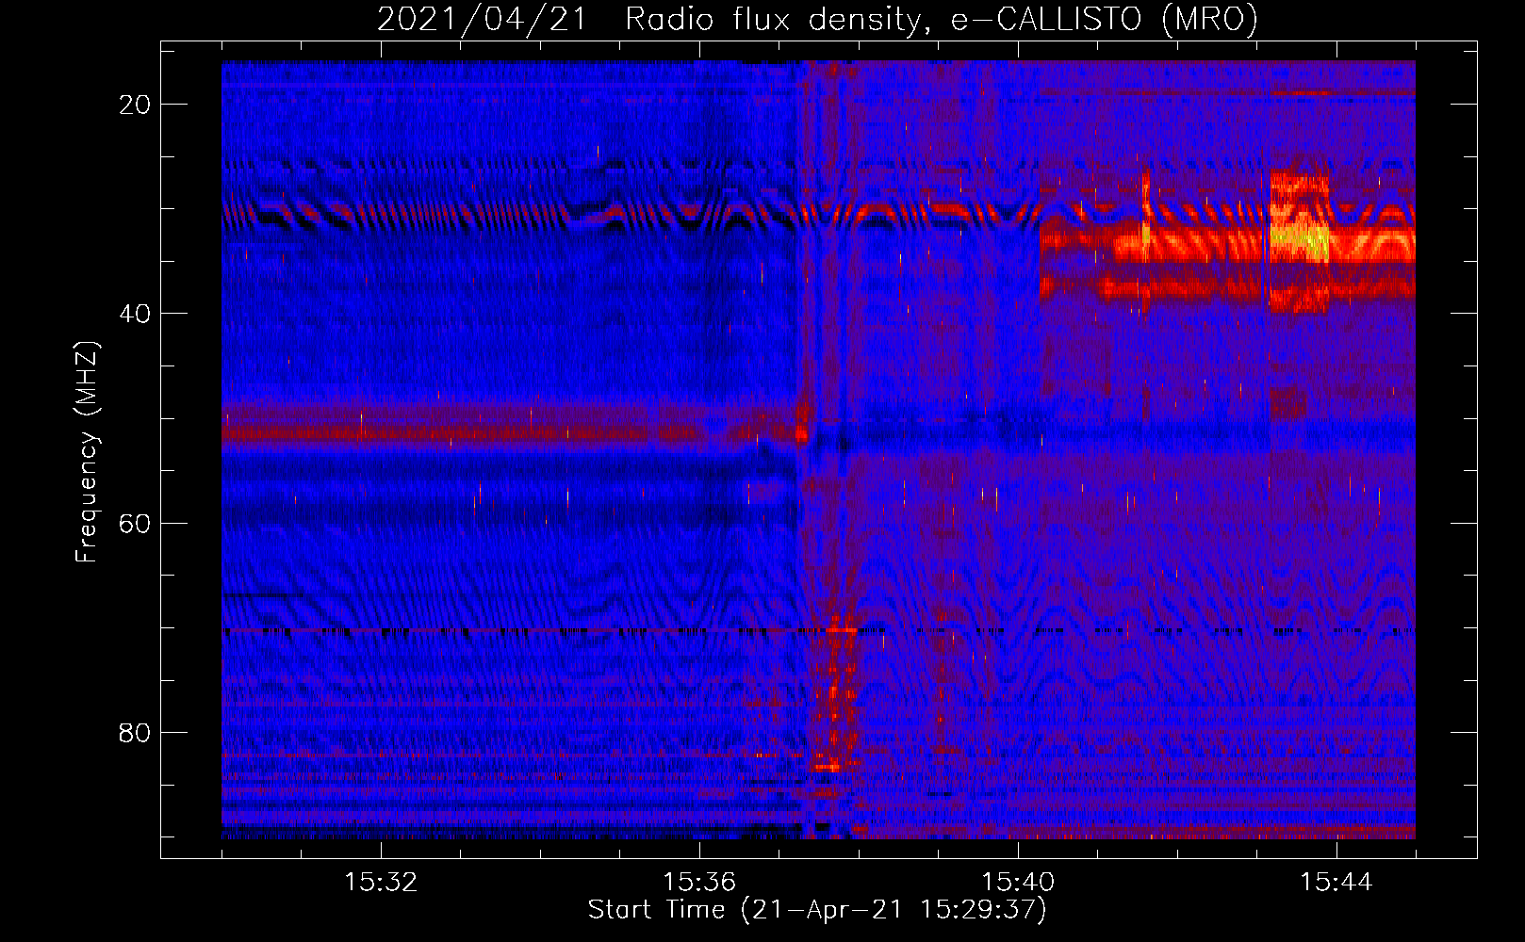
Task: Click the 15:32 time tick label
Action: point(381,883)
